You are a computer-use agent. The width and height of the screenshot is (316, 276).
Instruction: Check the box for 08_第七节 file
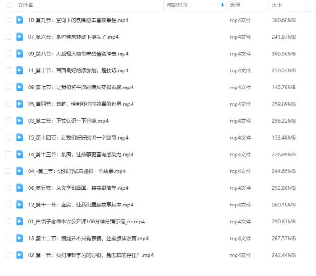click(x=8, y=88)
